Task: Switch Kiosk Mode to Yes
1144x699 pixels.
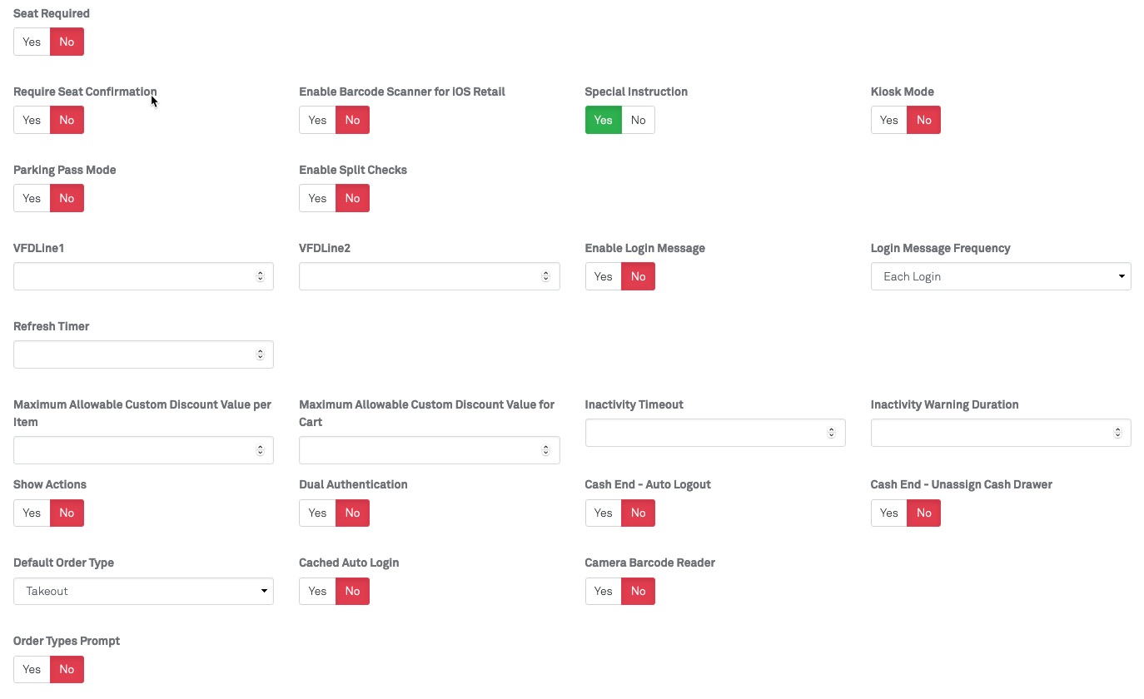Action: 888,120
